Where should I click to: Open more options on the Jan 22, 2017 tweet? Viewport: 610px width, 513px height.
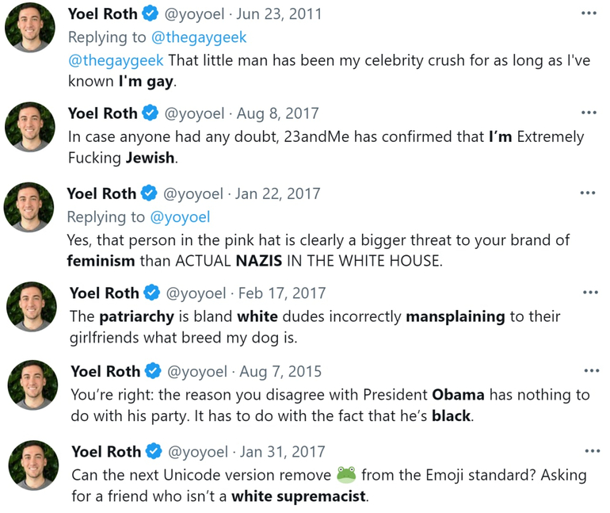587,193
